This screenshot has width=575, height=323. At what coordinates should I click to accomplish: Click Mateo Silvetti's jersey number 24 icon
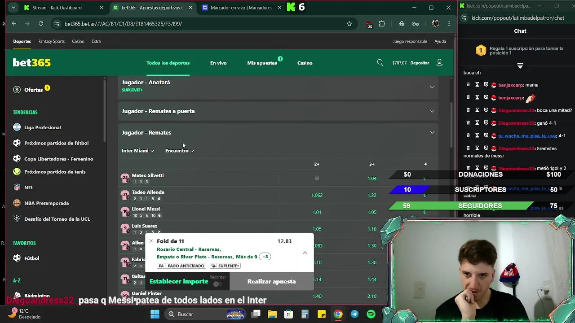(x=125, y=179)
